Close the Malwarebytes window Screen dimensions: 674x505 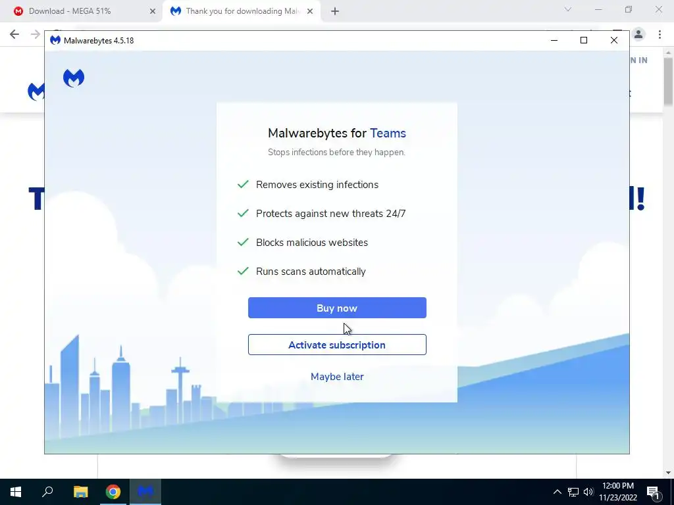pyautogui.click(x=614, y=40)
